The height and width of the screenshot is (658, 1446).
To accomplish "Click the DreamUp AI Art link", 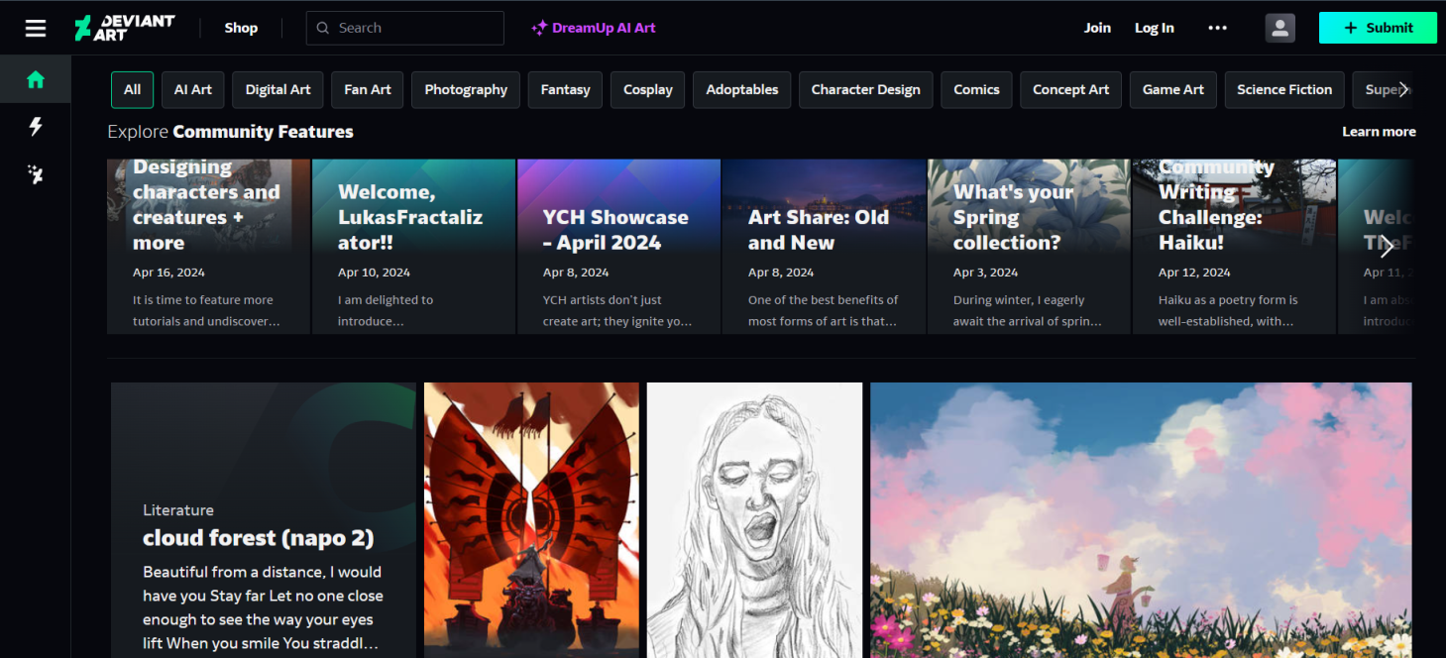I will (594, 28).
